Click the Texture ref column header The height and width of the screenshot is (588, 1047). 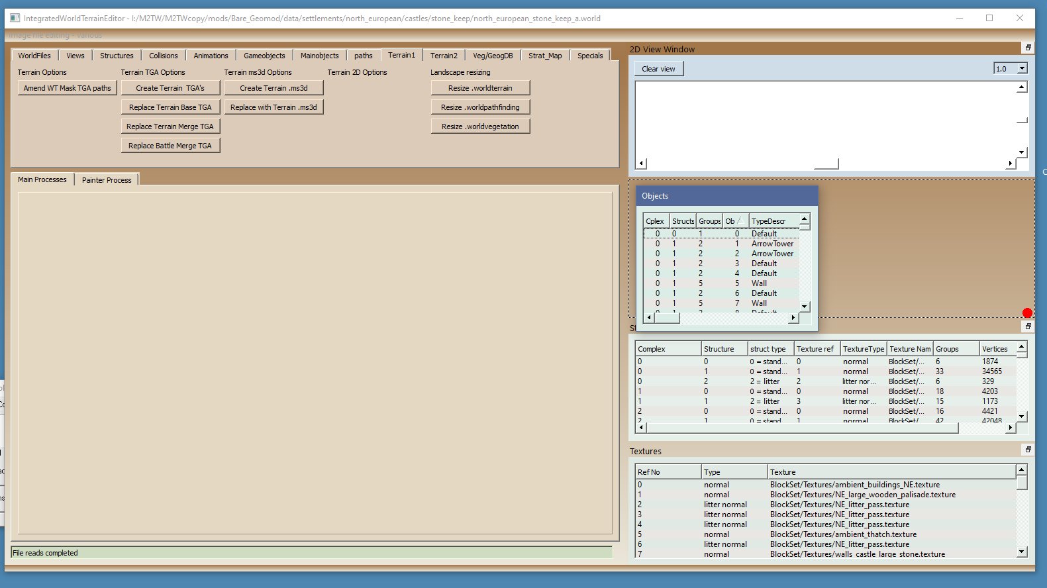[817, 349]
